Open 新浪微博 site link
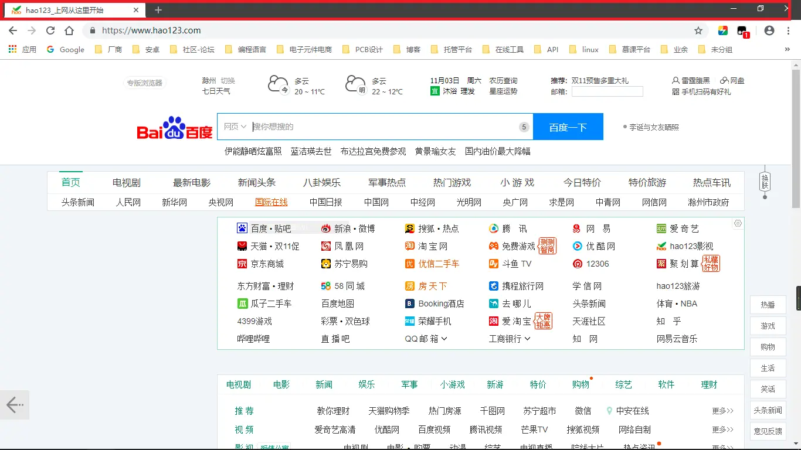The height and width of the screenshot is (450, 801). point(348,229)
